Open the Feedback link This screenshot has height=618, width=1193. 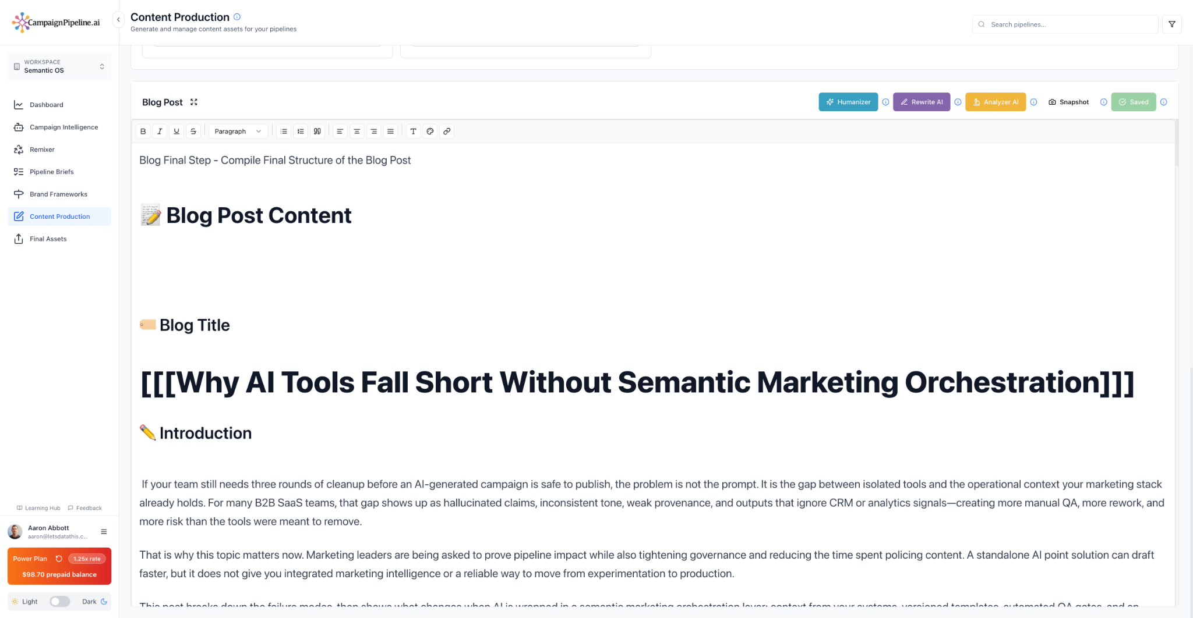click(85, 508)
